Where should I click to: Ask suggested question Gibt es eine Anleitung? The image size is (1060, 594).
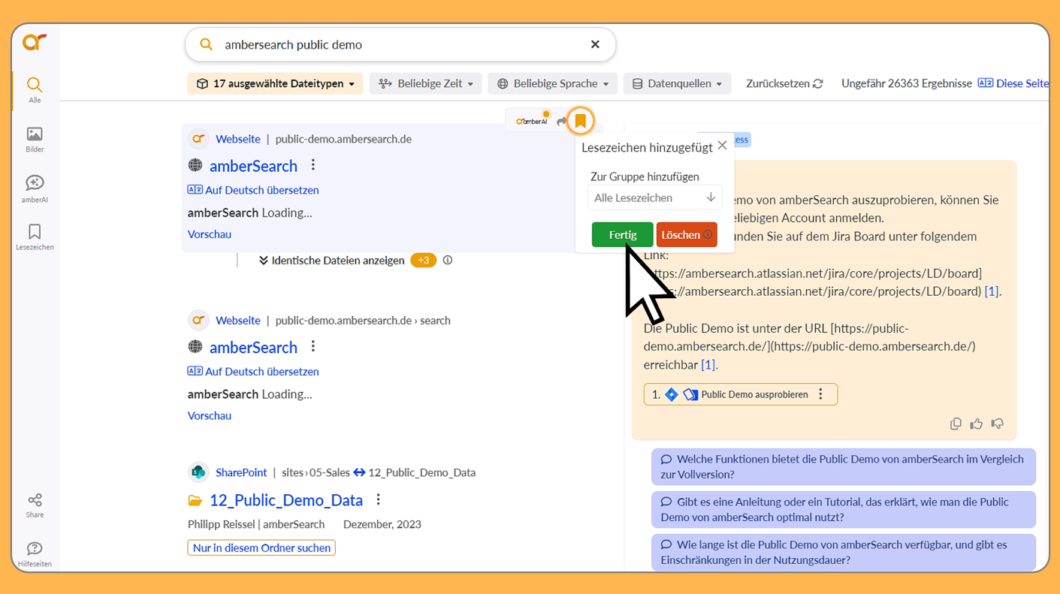point(844,510)
